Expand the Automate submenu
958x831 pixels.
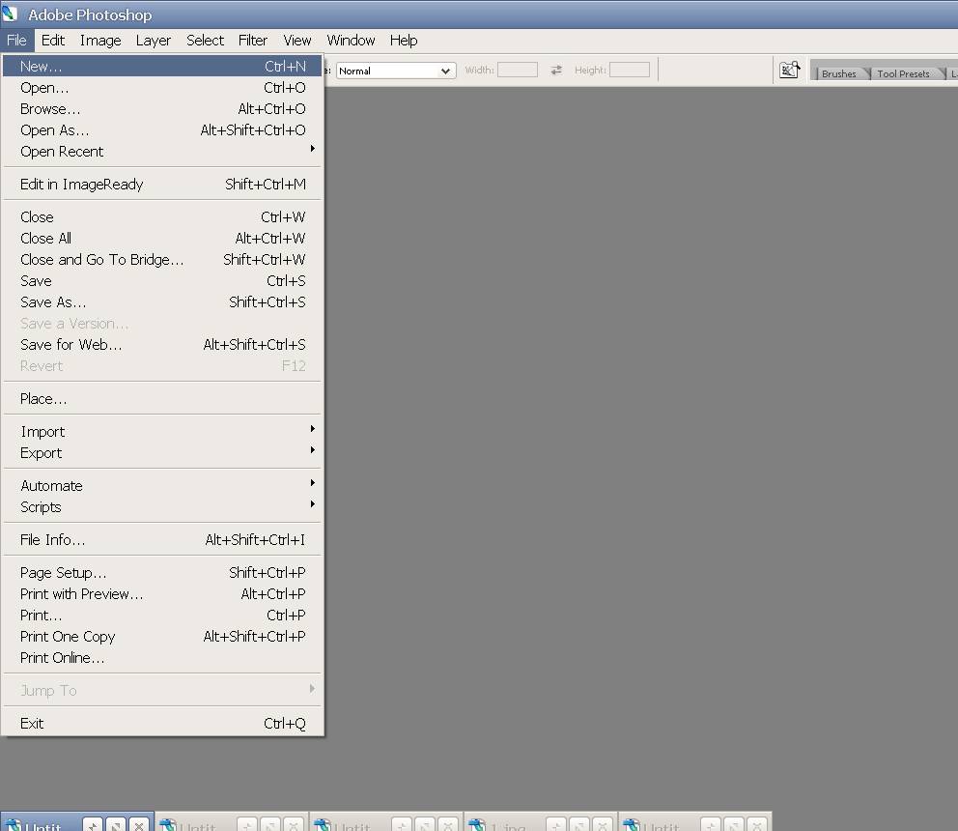click(x=162, y=485)
